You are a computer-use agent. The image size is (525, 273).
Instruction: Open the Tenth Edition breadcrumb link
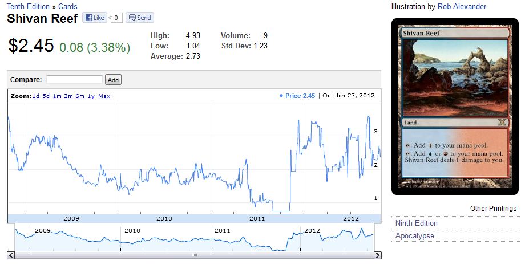(28, 7)
